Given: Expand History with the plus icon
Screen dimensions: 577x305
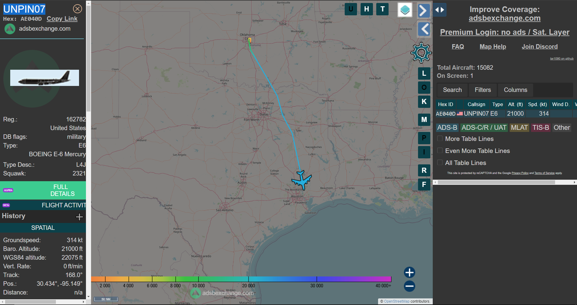Looking at the screenshot, I should (x=79, y=217).
